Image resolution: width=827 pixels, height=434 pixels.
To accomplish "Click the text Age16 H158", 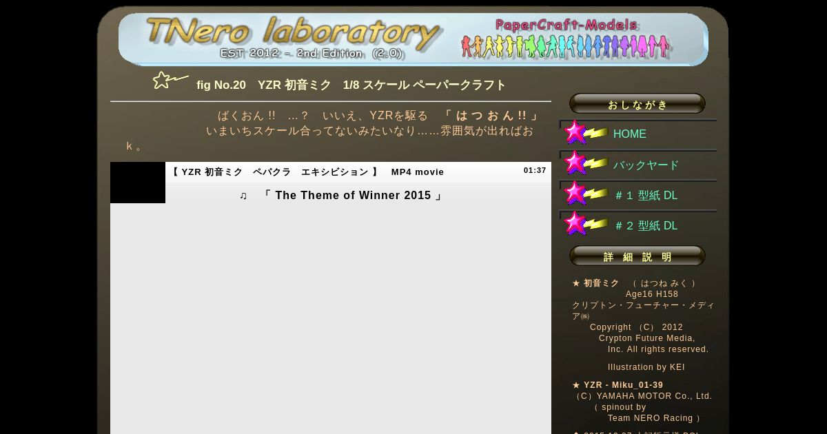I will (652, 294).
